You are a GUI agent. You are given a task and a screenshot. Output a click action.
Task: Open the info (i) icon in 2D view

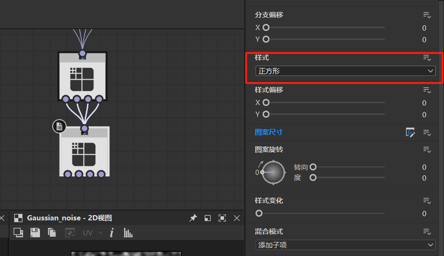click(112, 233)
